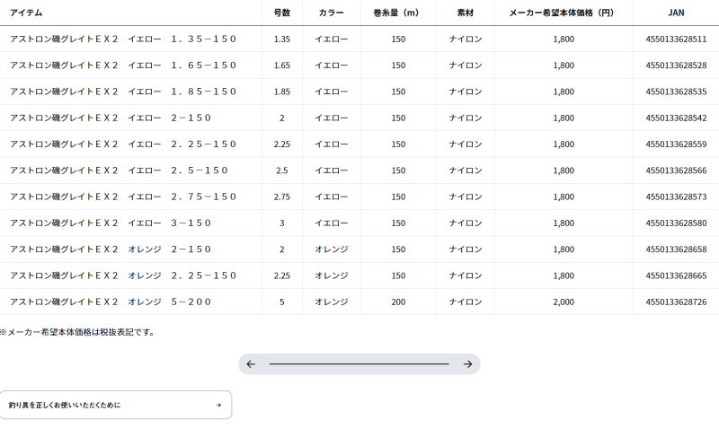
Task: Click JAN code 4550133628658
Action: coord(676,249)
